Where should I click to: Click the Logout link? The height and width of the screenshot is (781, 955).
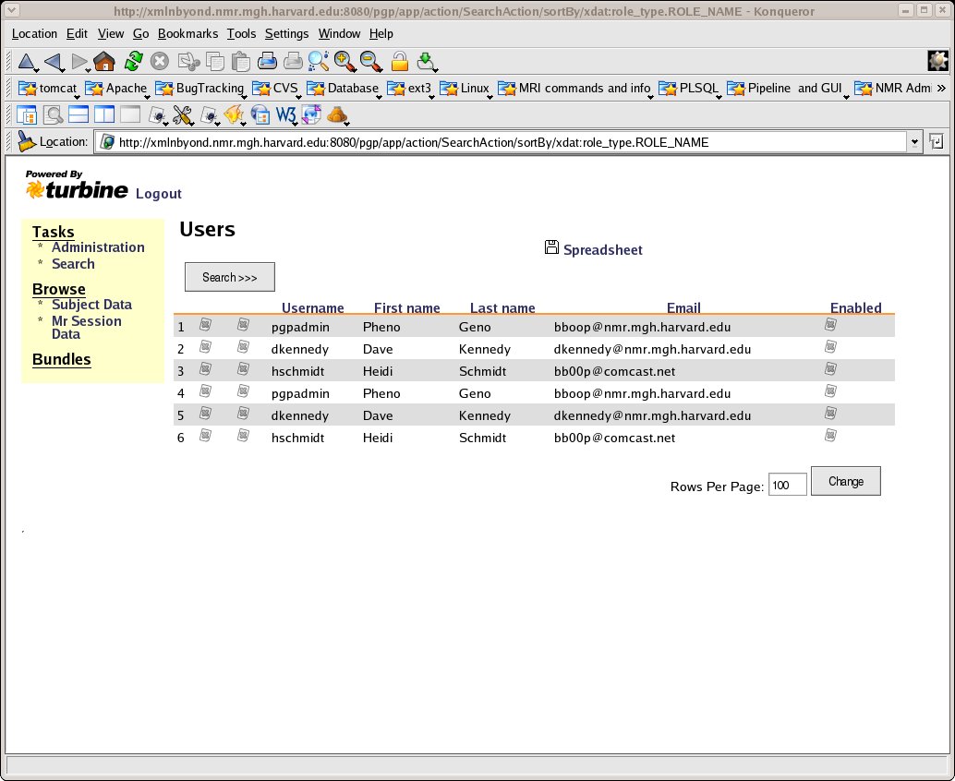click(158, 194)
